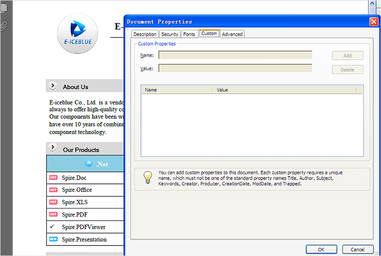Focus the Name input field
Viewport: 381px width, 256px height.
tap(235, 55)
